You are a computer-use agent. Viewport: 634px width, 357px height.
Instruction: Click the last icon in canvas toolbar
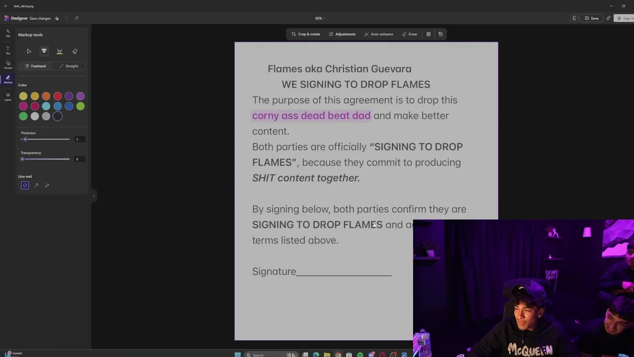point(440,34)
